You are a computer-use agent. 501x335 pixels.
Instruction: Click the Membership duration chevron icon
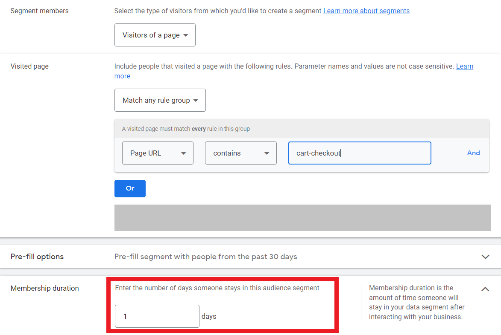(x=485, y=289)
